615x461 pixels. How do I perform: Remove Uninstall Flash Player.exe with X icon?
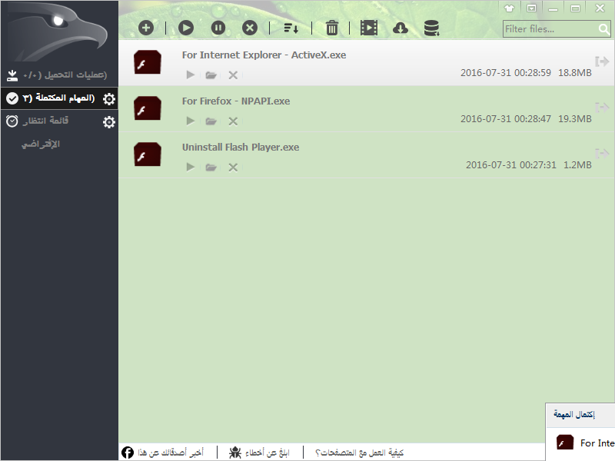click(x=233, y=167)
